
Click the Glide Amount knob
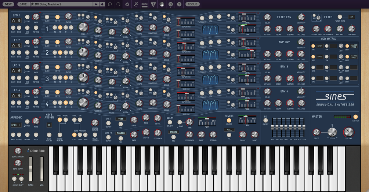click(18, 151)
